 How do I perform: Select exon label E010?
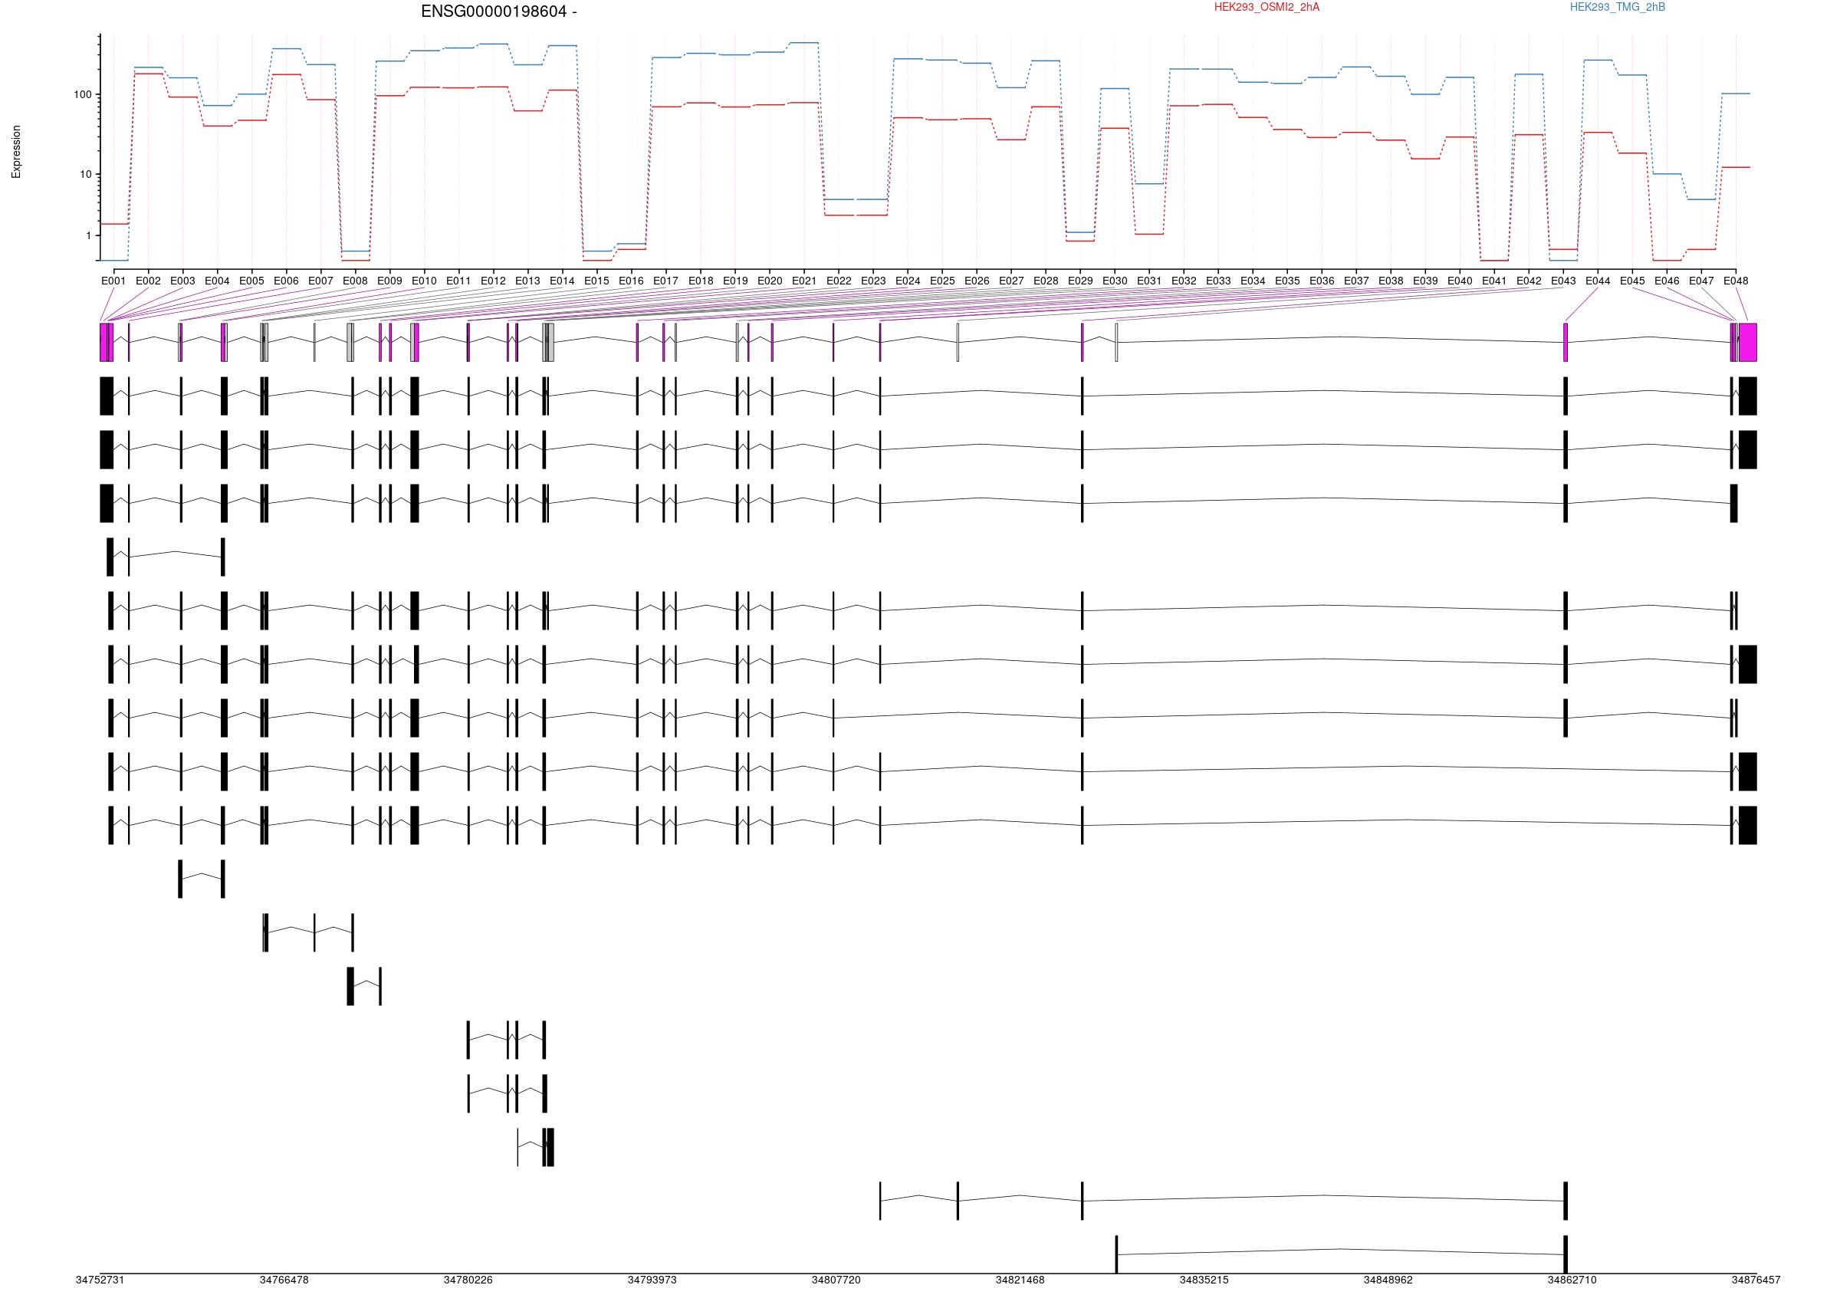[424, 281]
